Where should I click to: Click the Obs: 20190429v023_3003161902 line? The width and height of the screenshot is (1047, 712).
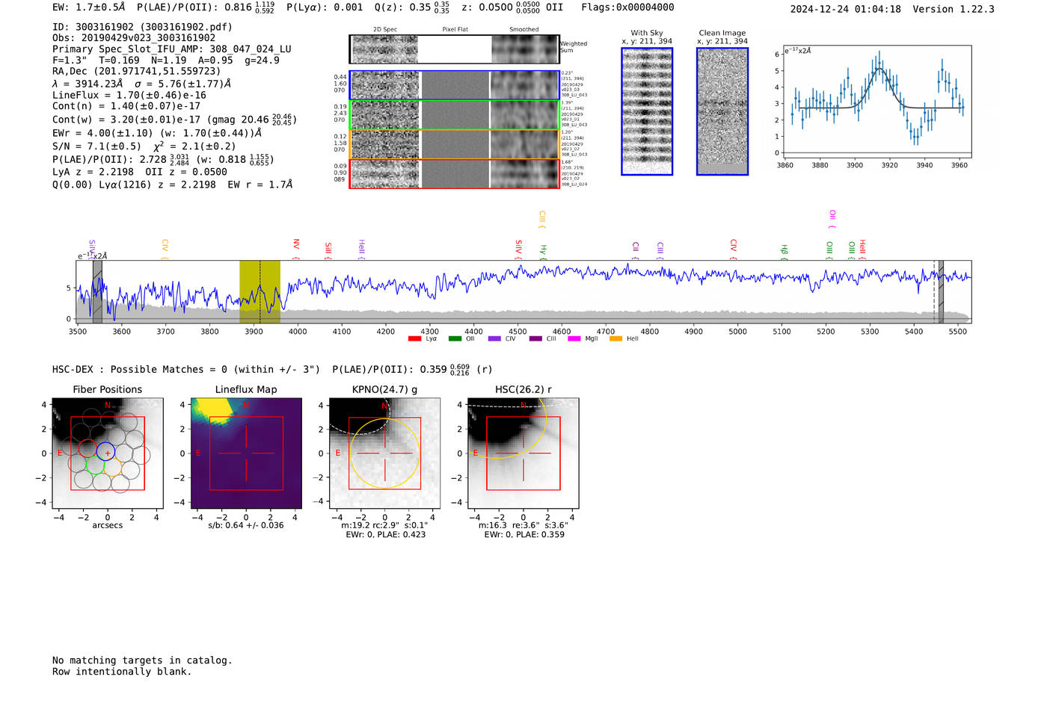(134, 38)
